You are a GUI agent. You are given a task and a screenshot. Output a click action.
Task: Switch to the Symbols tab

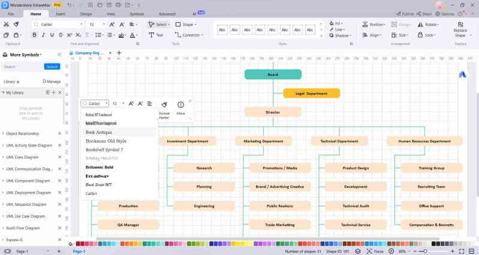(x=137, y=14)
